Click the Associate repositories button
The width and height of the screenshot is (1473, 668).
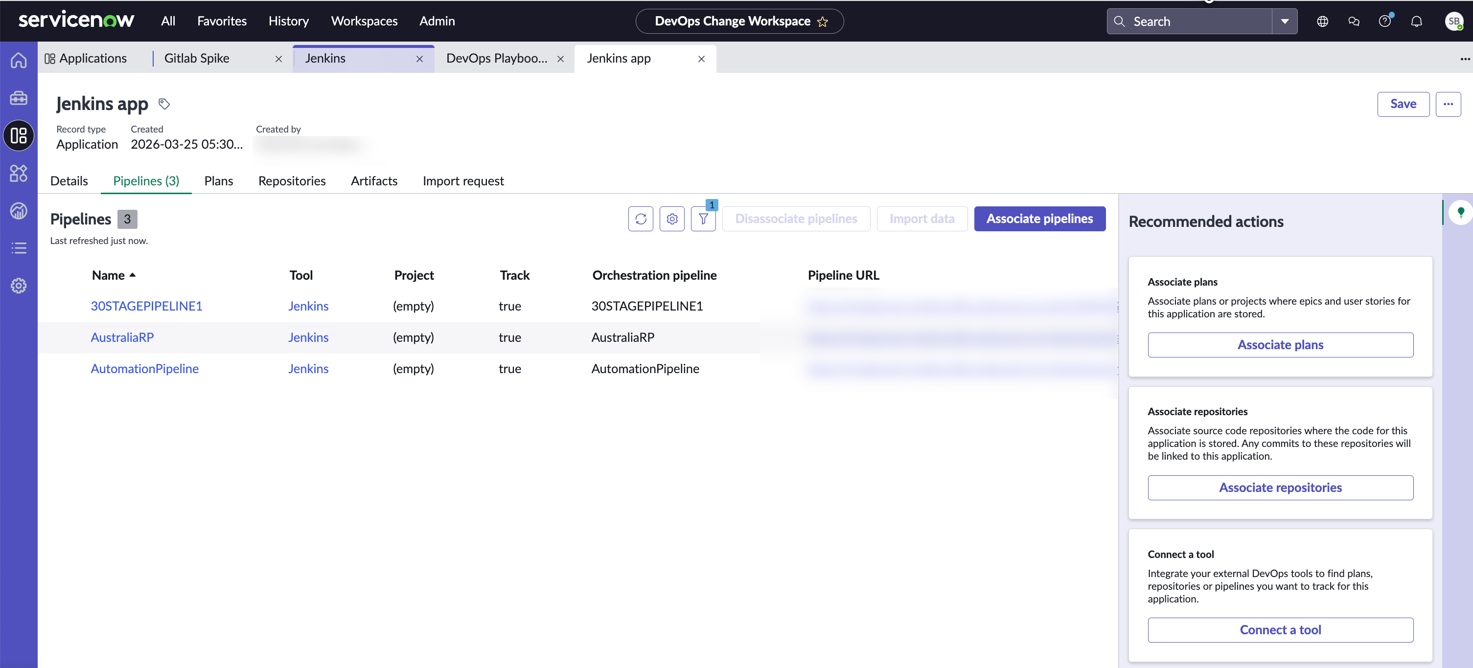click(x=1280, y=488)
